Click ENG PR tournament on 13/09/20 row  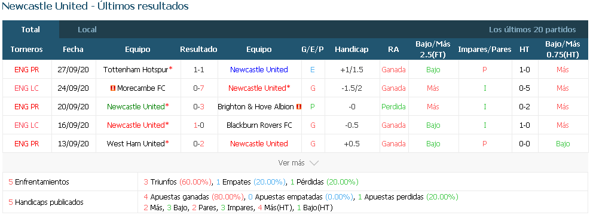(26, 143)
